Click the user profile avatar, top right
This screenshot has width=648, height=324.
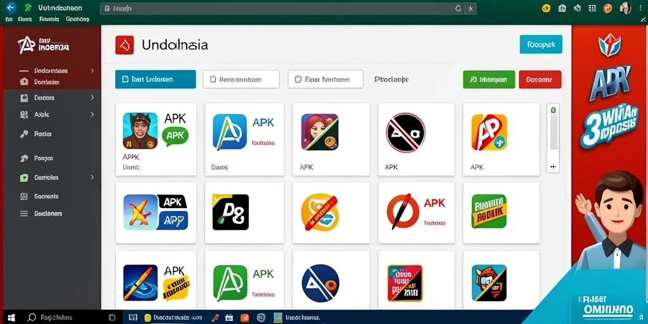[x=626, y=8]
